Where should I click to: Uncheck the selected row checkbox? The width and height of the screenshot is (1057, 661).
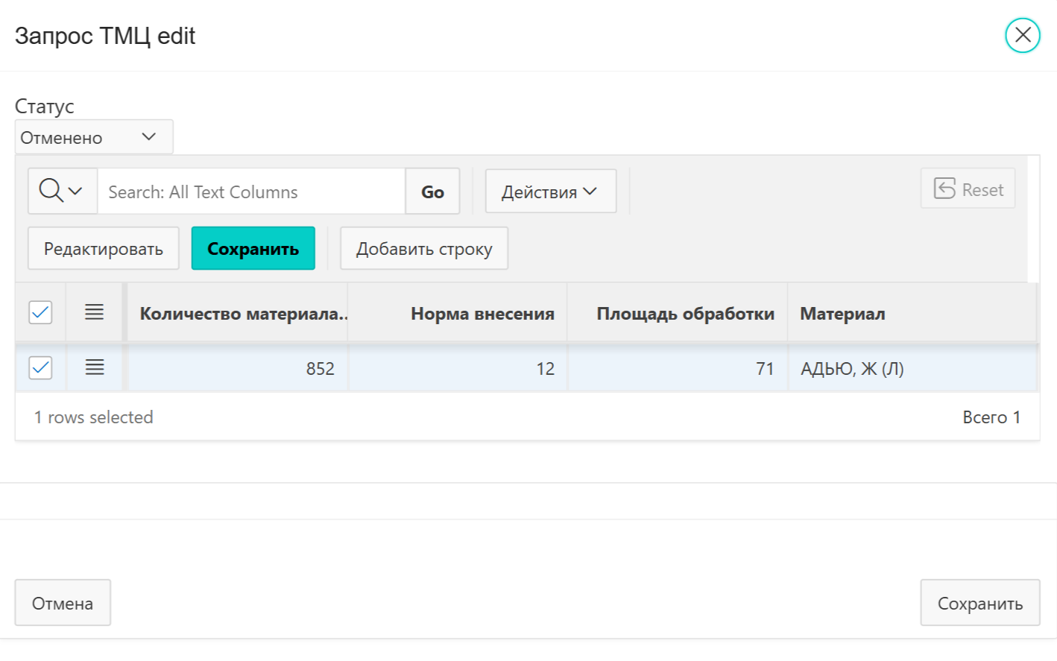[x=40, y=367]
